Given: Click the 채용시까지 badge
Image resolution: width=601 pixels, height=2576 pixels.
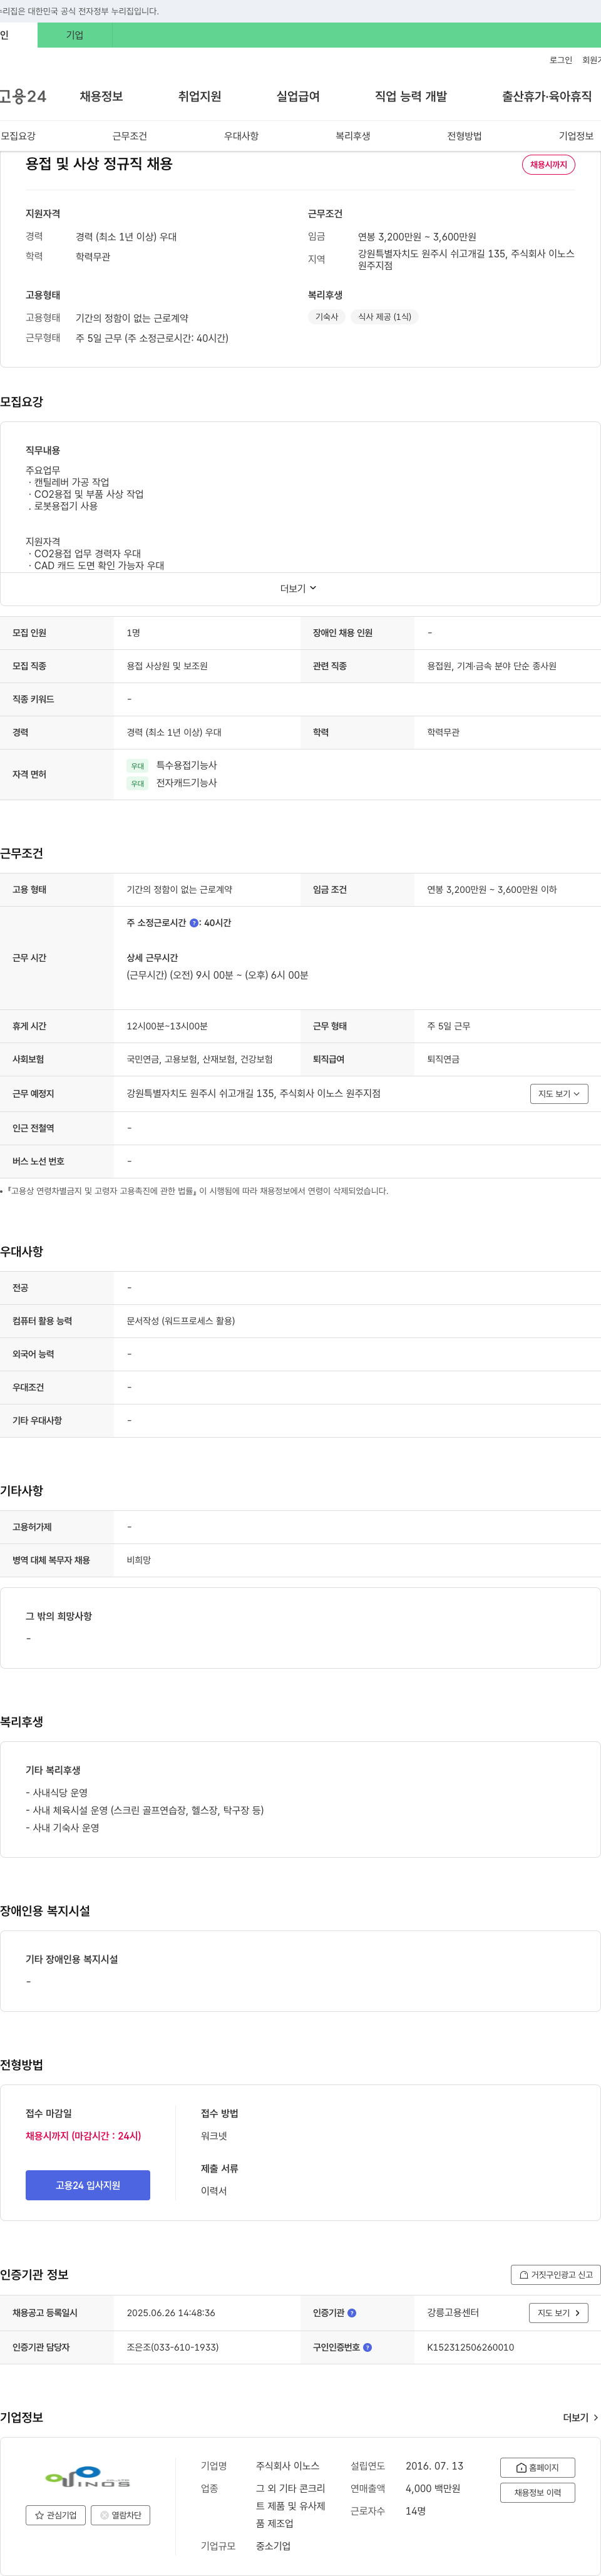Looking at the screenshot, I should [x=548, y=165].
